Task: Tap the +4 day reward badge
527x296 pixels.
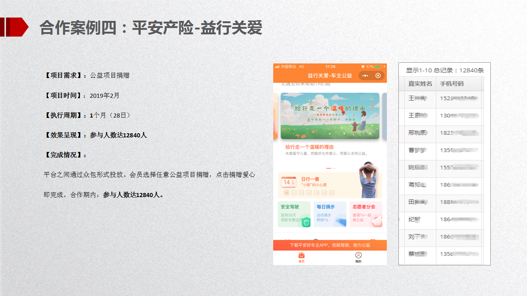Action: point(324,193)
